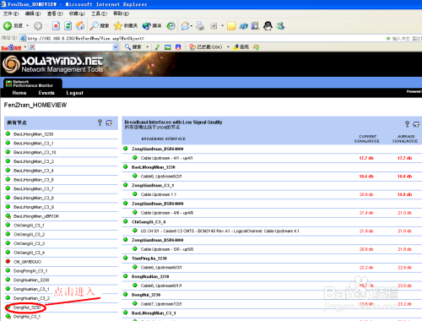Click the Logout link
The image size is (422, 321).
pos(74,93)
